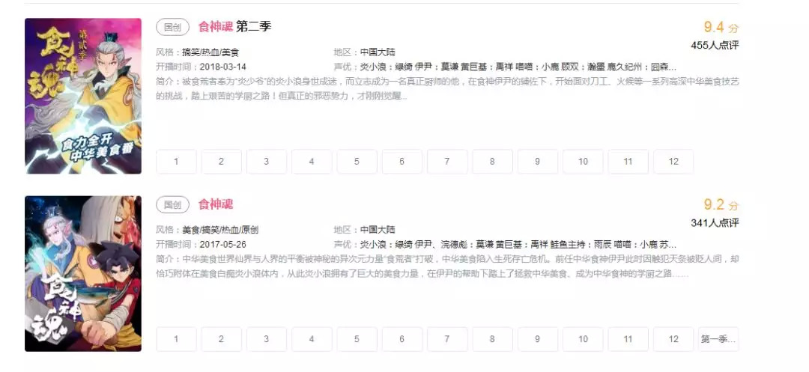The height and width of the screenshot is (372, 809).
Task: Click the 341人点评 review count
Action: coord(715,223)
